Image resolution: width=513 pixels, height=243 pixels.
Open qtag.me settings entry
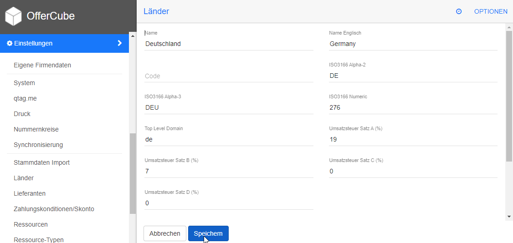[x=25, y=98]
